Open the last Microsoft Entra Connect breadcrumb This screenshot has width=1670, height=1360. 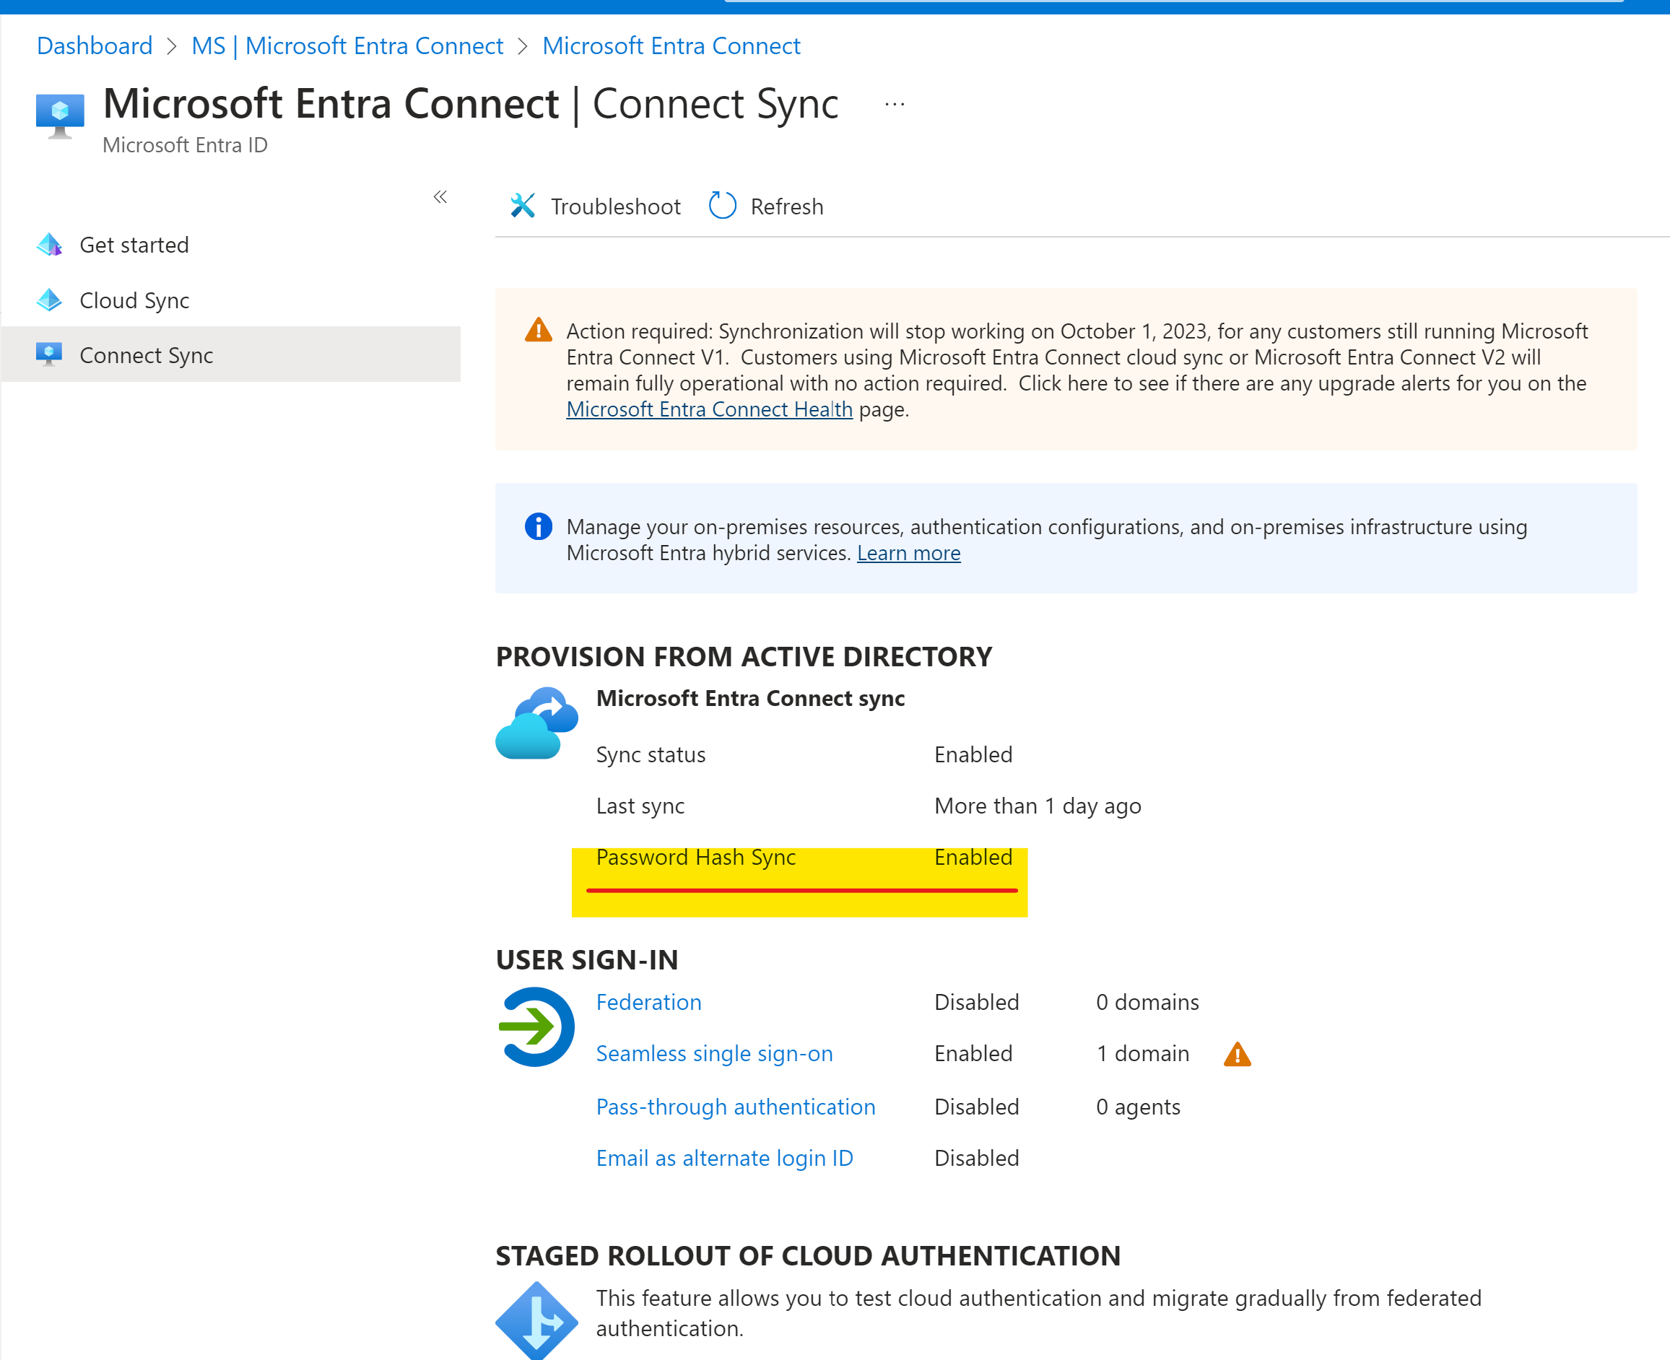671,45
